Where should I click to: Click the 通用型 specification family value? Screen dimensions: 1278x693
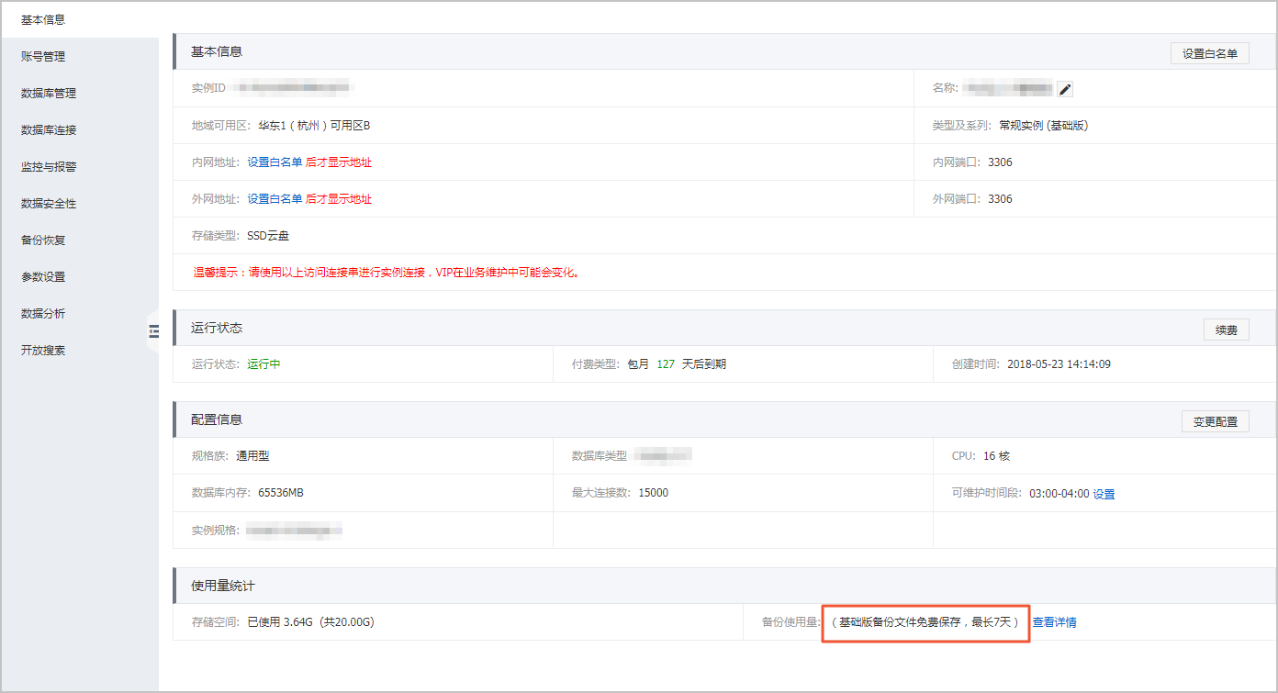click(x=252, y=456)
